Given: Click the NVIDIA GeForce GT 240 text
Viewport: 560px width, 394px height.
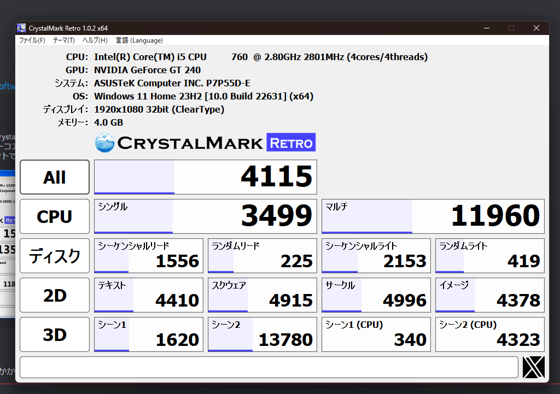Looking at the screenshot, I should point(147,70).
